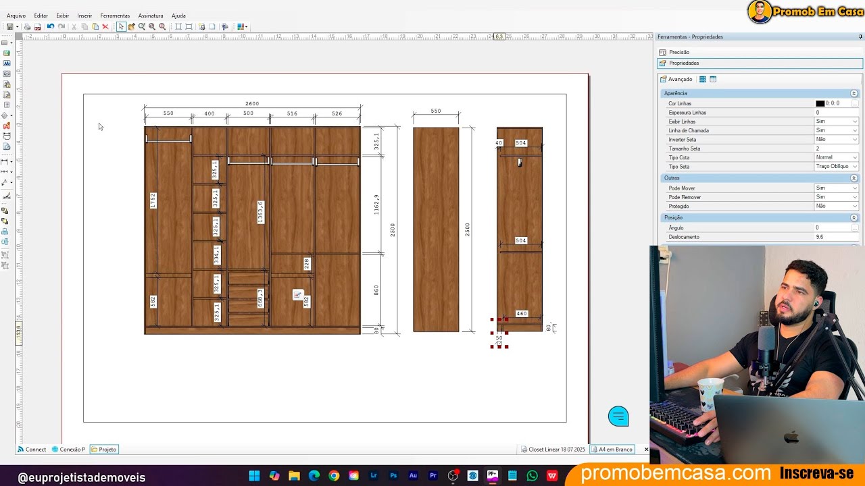Open the Cor Linhas ellipsis color picker
Screen dimensions: 865x486
855,103
